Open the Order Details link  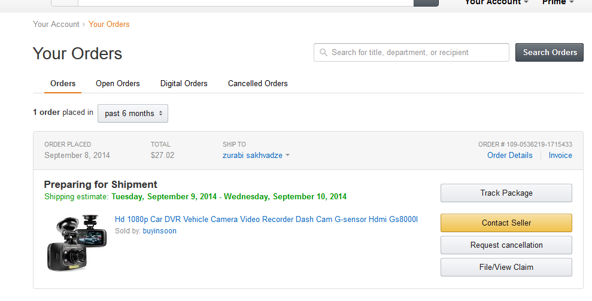(509, 156)
